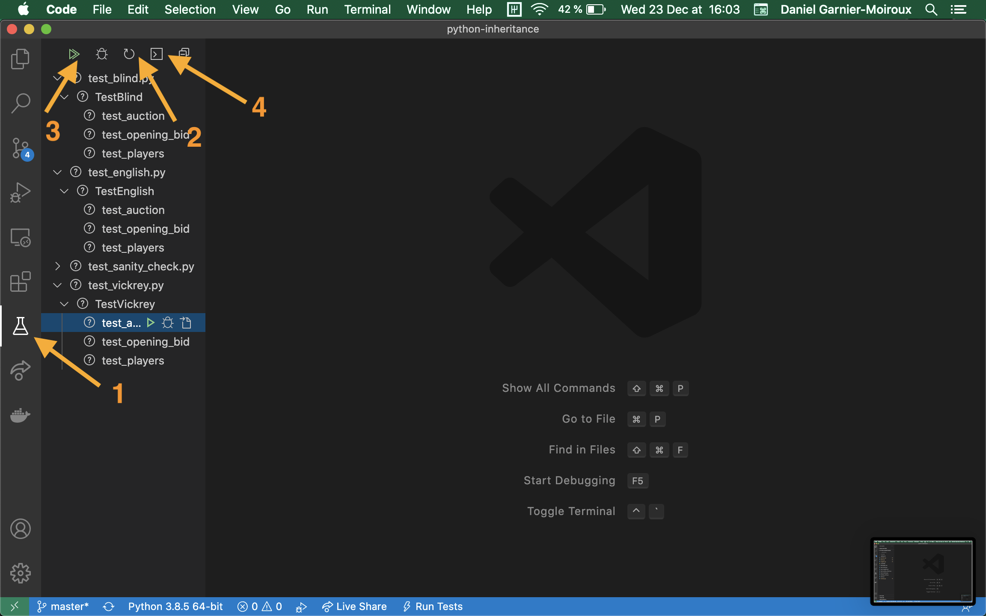Expand test_sanity_check.py tree node

[57, 267]
